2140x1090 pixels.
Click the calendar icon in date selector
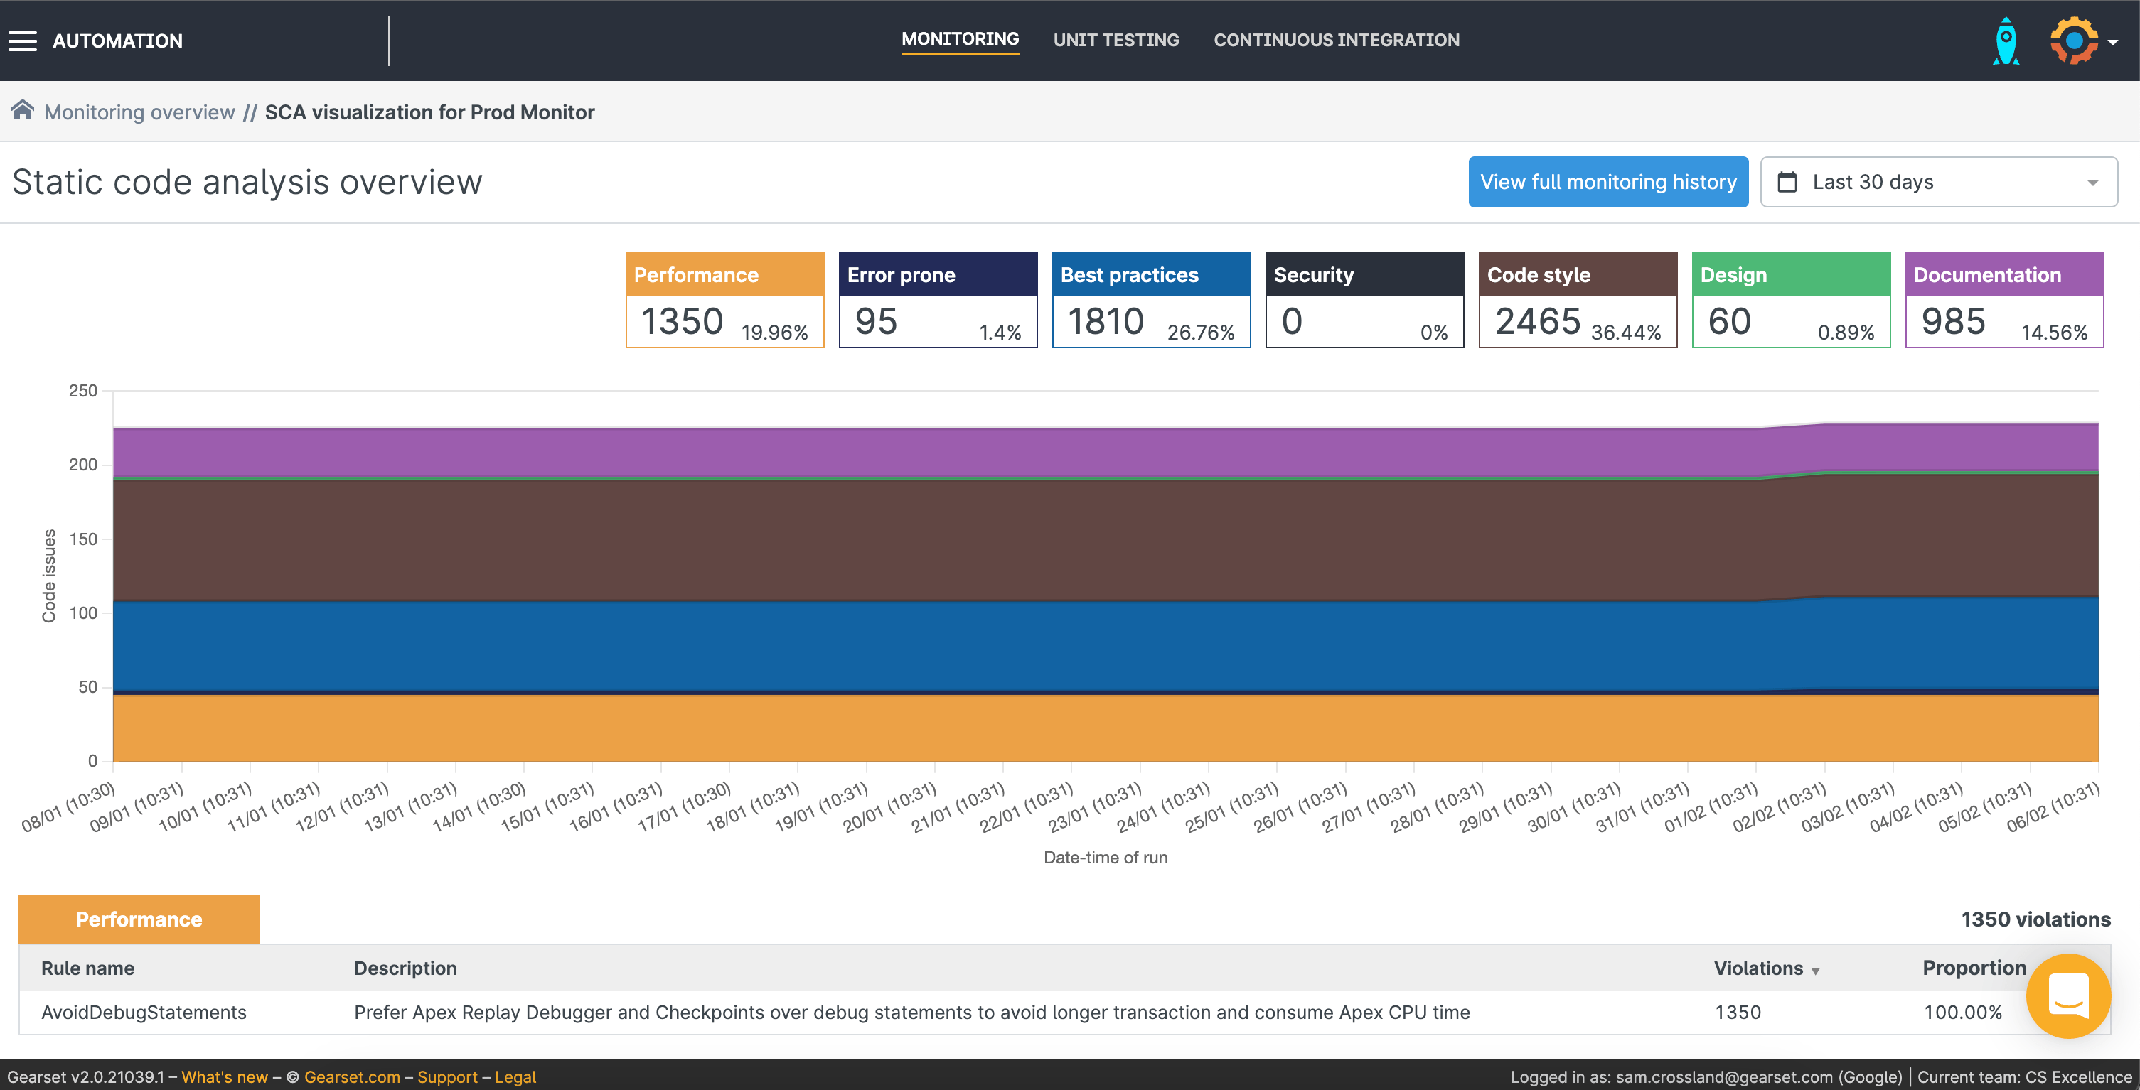pos(1787,182)
